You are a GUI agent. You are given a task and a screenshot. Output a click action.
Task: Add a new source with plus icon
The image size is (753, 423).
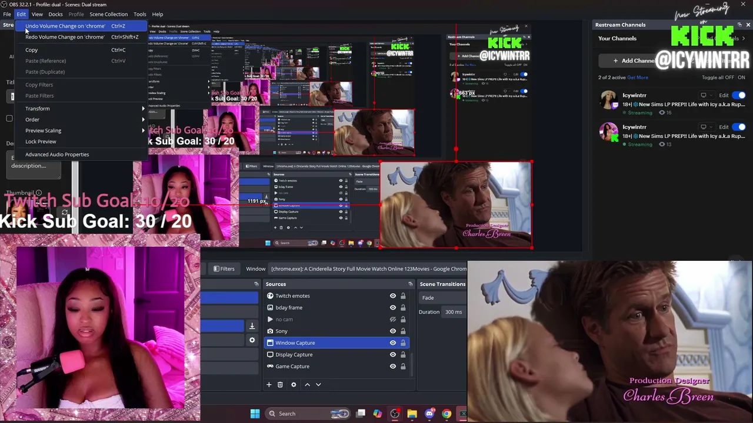pyautogui.click(x=269, y=385)
